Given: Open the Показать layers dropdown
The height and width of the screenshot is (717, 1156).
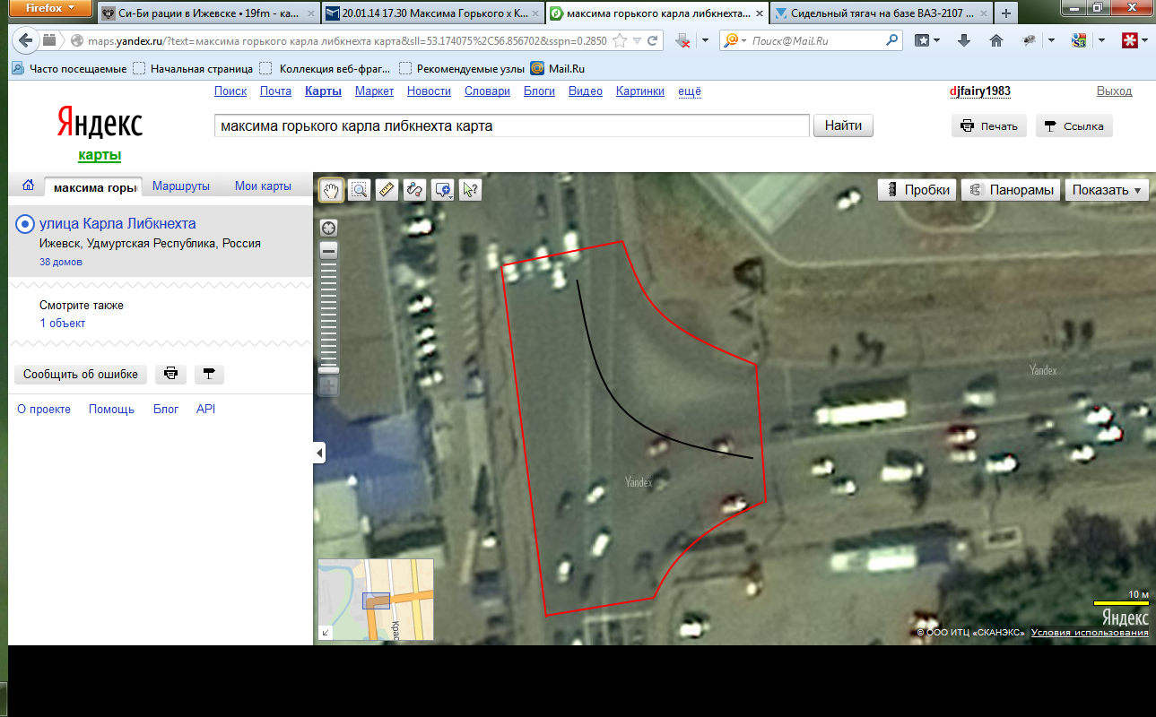Looking at the screenshot, I should (x=1107, y=190).
